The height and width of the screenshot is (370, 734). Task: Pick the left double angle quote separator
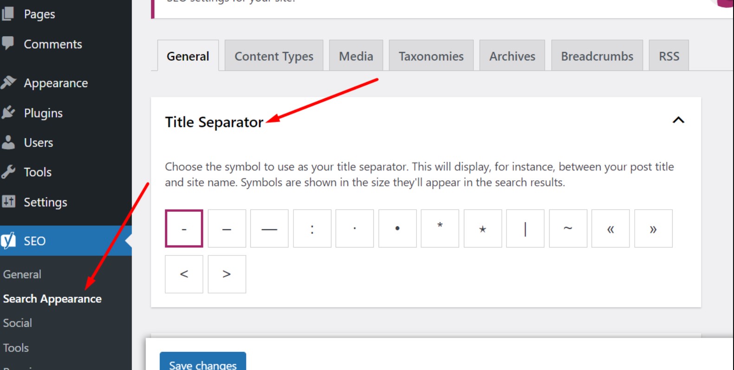[611, 229]
